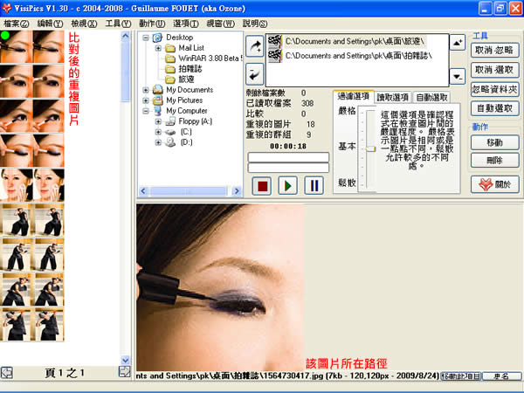Image resolution: width=524 pixels, height=393 pixels.
Task: Select the Mail List folder
Action: pos(191,48)
